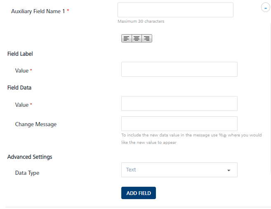Collapse the Auxiliary Field 1 section with minus icon
The height and width of the screenshot is (209, 271).
[266, 8]
